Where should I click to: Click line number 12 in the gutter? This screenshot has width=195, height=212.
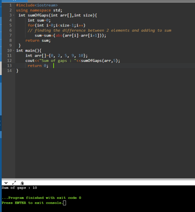(9, 60)
